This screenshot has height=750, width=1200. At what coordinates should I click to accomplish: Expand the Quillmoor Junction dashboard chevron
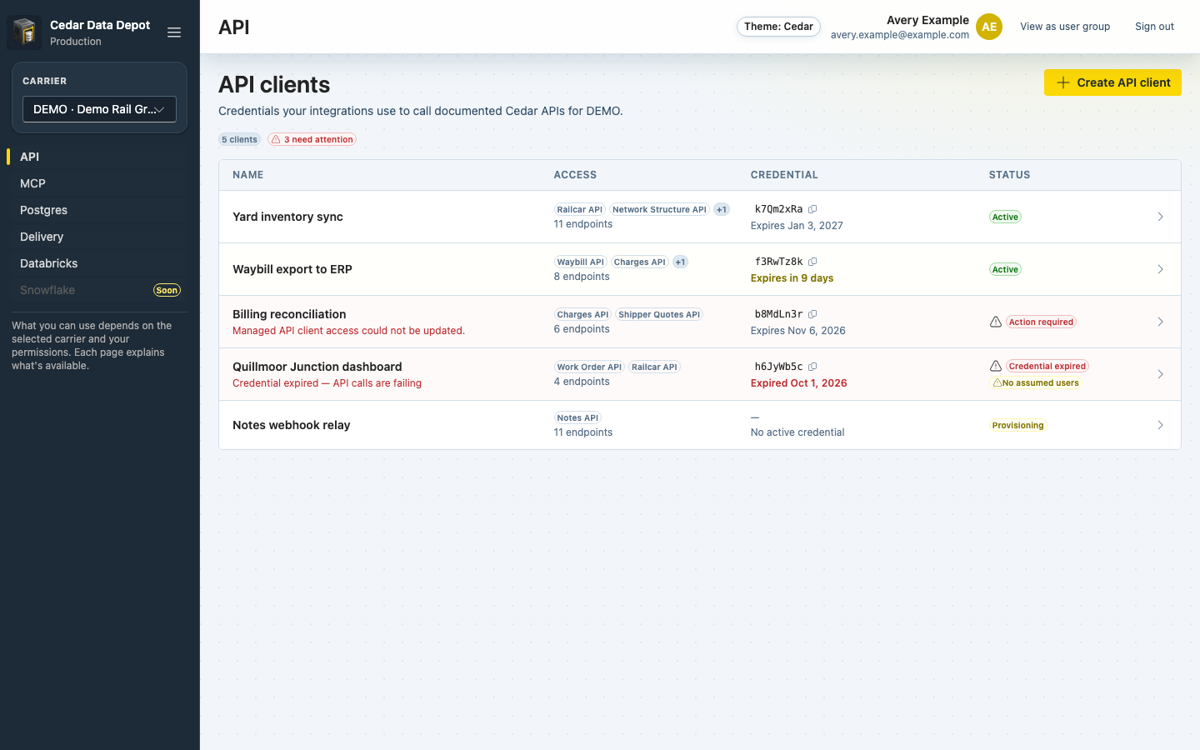point(1160,374)
